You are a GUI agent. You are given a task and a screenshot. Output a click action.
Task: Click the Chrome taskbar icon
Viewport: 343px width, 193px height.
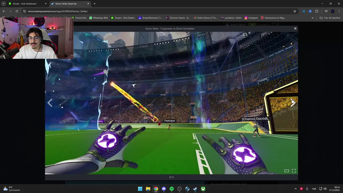click(156, 189)
